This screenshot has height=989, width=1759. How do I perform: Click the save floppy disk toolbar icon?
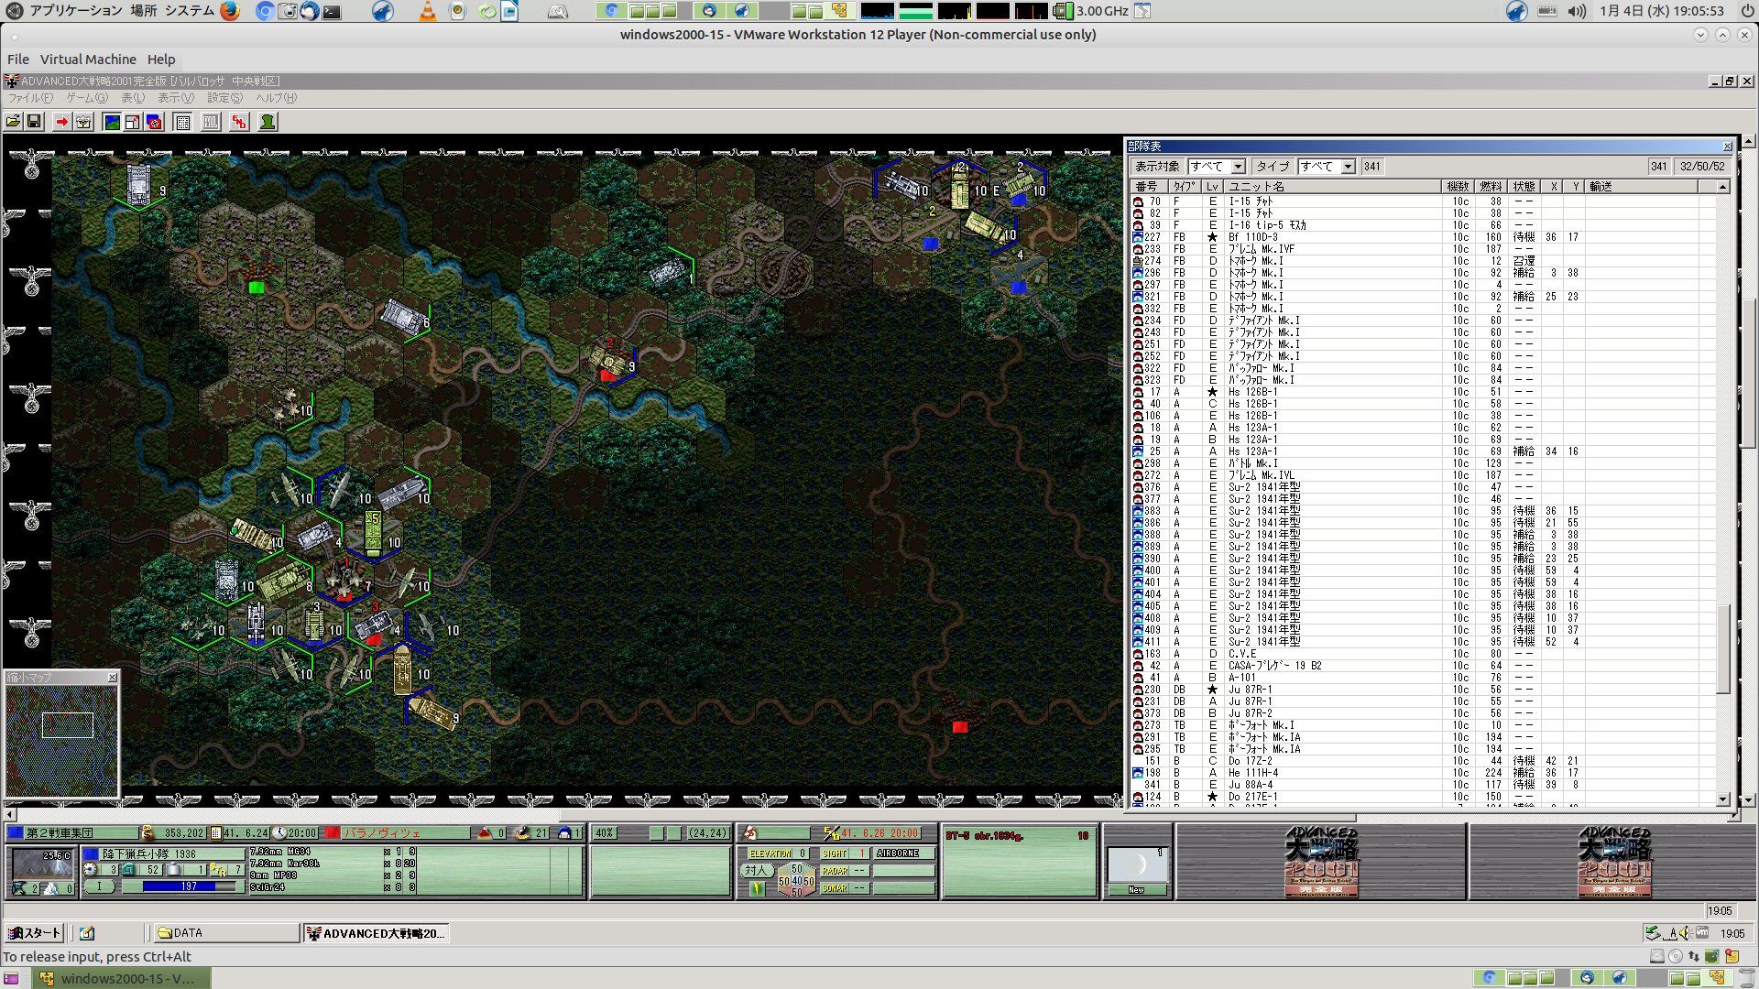click(34, 122)
